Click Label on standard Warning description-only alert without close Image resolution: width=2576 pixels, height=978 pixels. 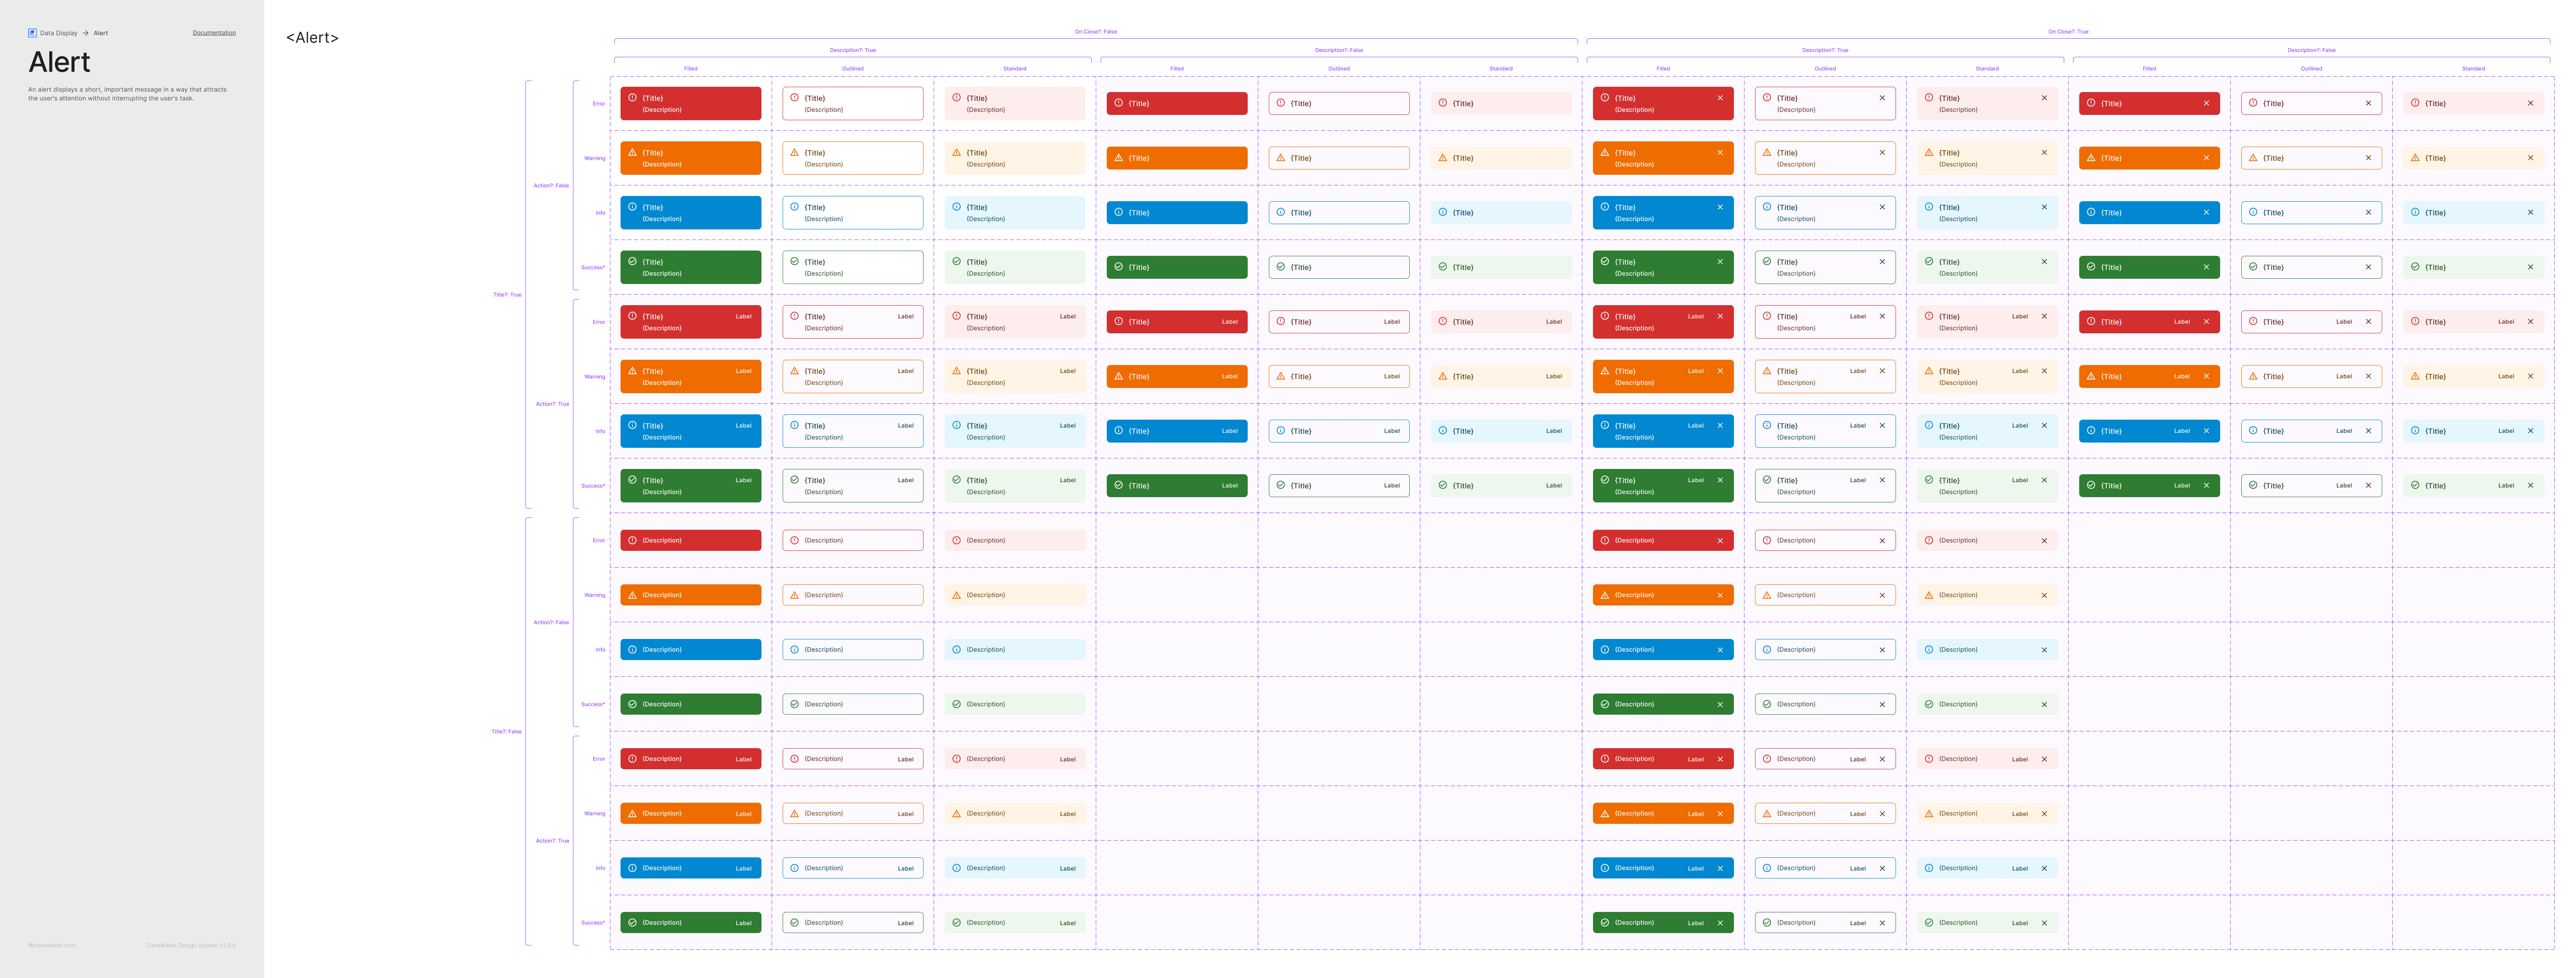[x=1068, y=814]
